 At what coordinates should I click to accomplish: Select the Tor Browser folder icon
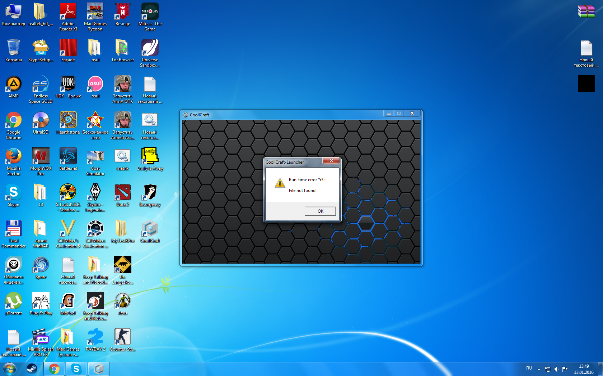coord(122,50)
